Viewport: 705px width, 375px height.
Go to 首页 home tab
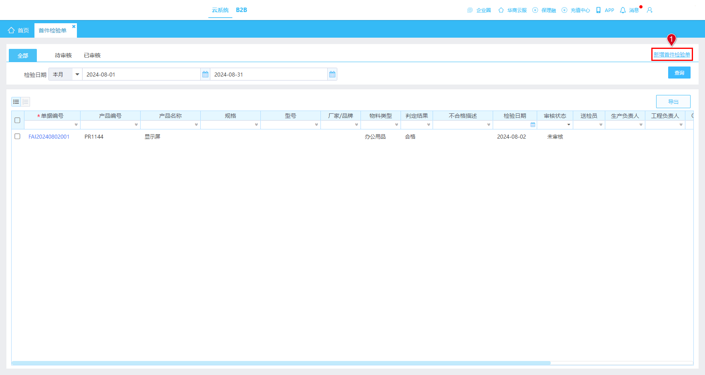[18, 30]
